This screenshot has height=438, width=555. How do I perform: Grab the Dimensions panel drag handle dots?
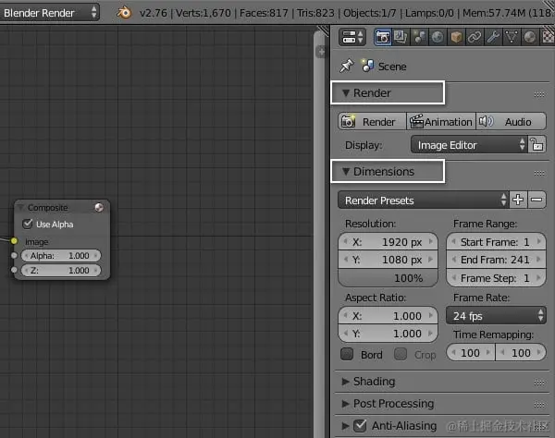click(x=539, y=173)
